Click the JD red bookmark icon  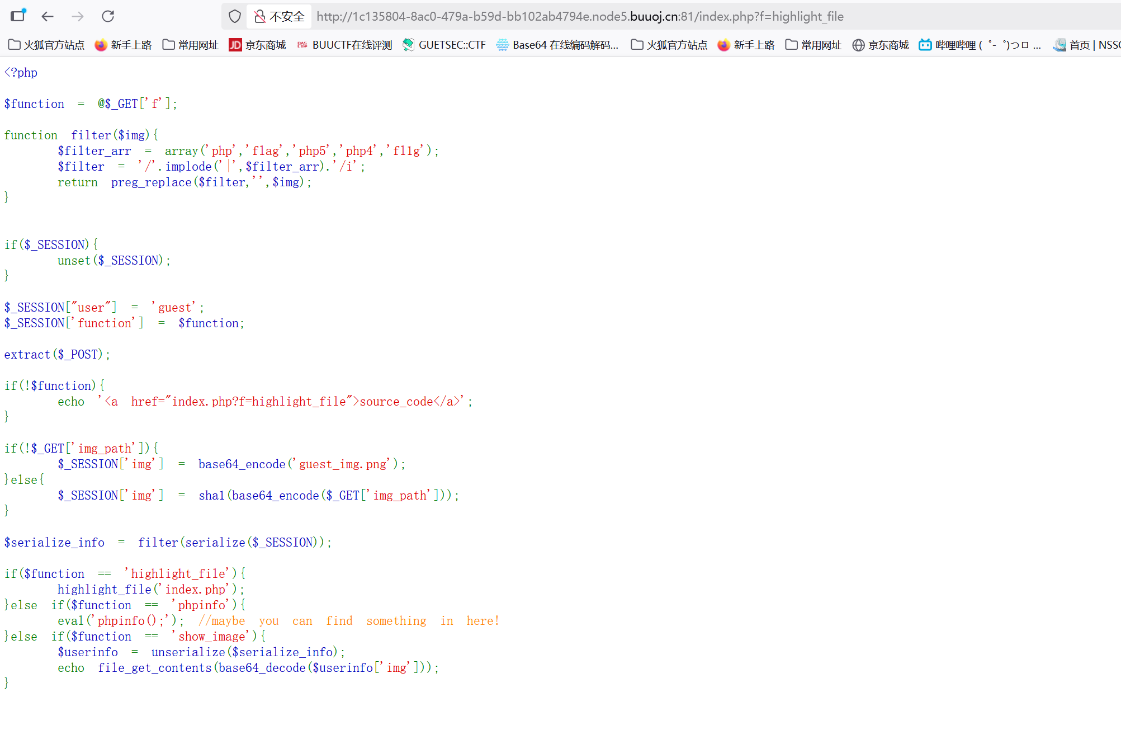(235, 45)
